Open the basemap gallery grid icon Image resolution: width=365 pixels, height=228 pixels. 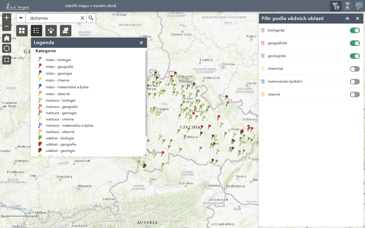[22, 31]
